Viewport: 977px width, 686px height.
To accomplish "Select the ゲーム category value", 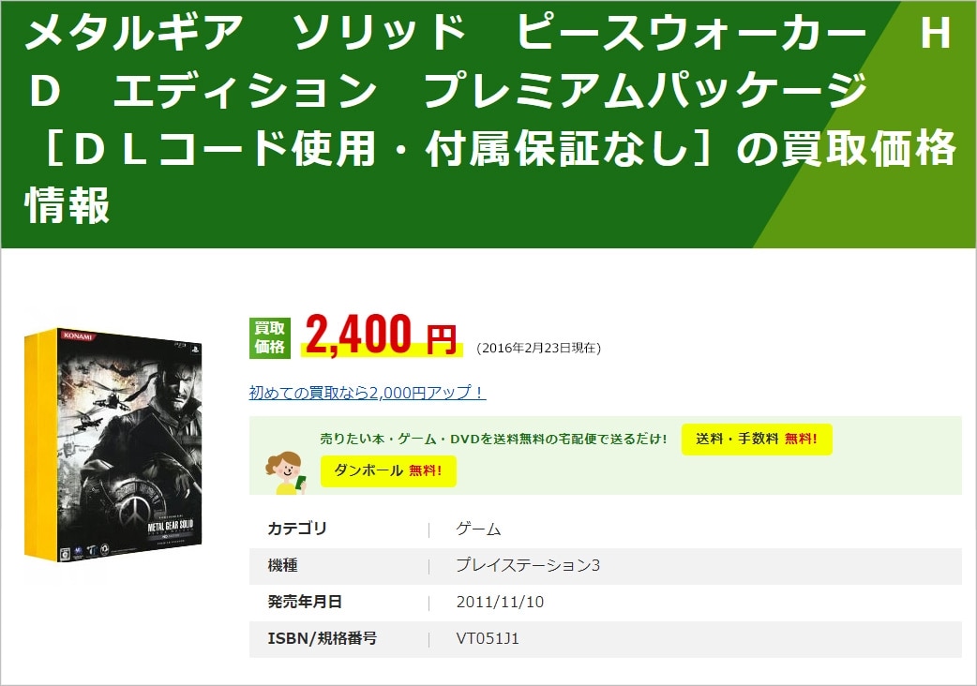I will [x=478, y=529].
